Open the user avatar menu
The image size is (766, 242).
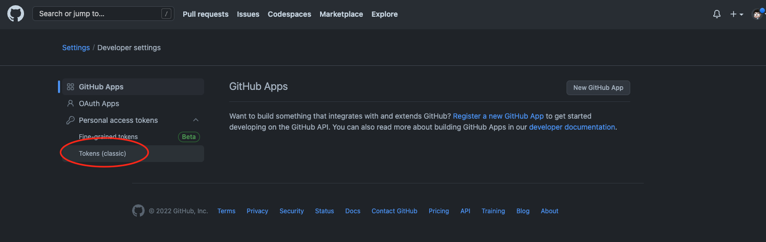(x=757, y=14)
